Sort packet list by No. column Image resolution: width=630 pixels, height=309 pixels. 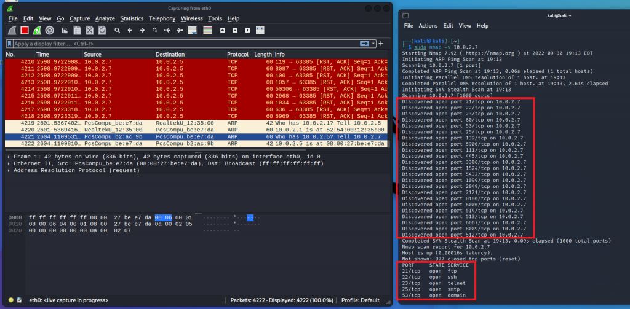point(20,54)
